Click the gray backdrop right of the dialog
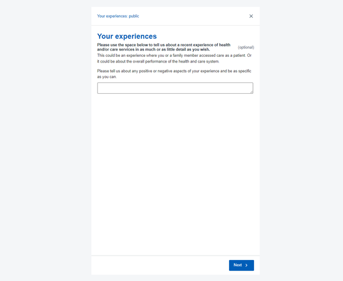 pos(301,142)
